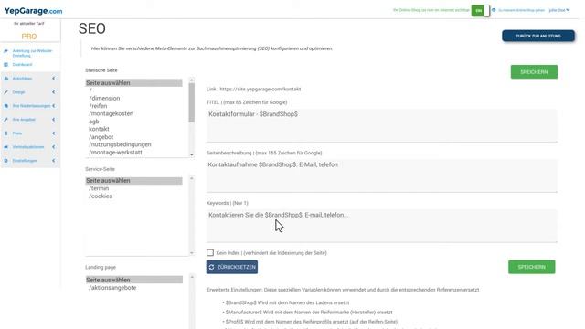Select agb in Statische Seite list
This screenshot has width=585, height=329.
pyautogui.click(x=94, y=122)
